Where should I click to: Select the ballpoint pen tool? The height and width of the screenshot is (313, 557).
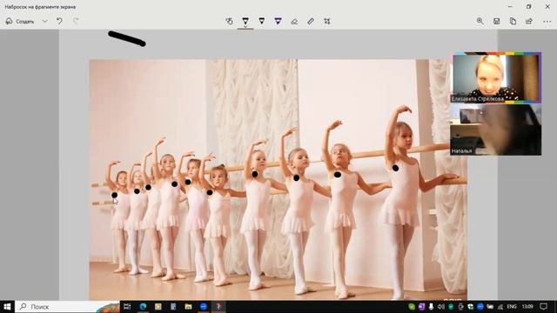pyautogui.click(x=245, y=21)
